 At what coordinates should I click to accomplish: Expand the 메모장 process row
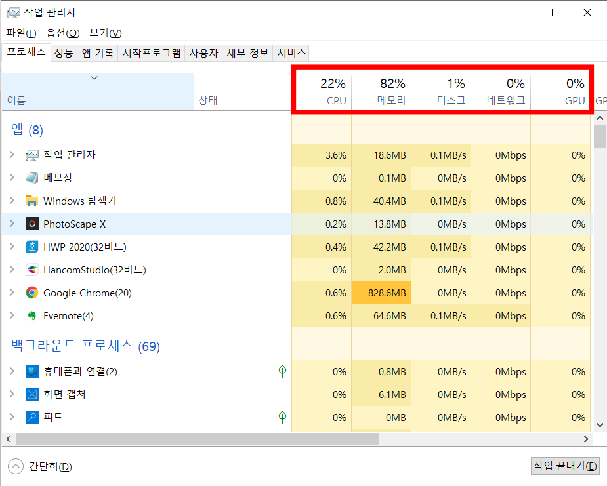pyautogui.click(x=12, y=178)
